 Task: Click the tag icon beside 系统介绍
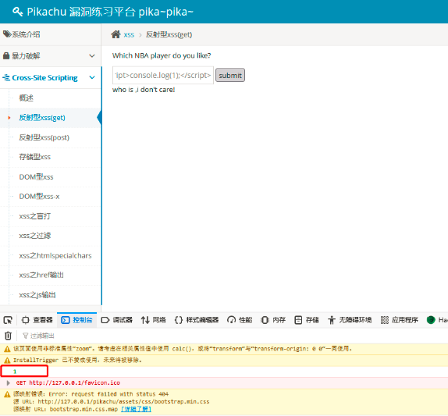tap(7, 34)
